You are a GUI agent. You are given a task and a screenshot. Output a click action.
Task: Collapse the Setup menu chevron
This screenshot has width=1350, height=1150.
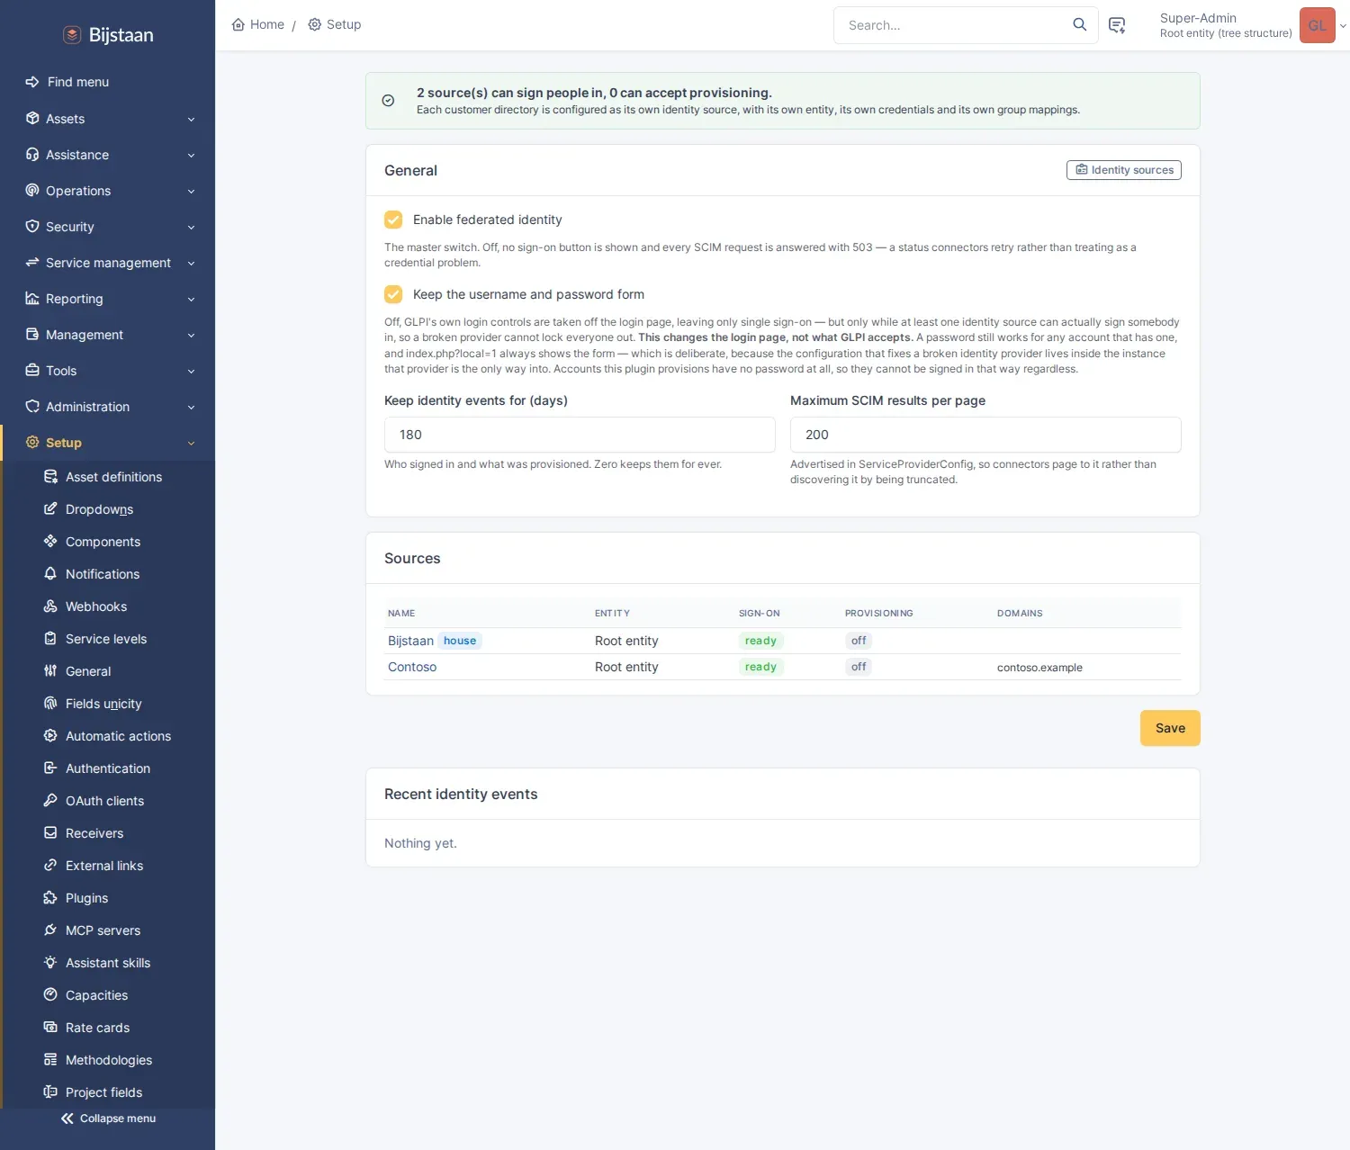(191, 443)
